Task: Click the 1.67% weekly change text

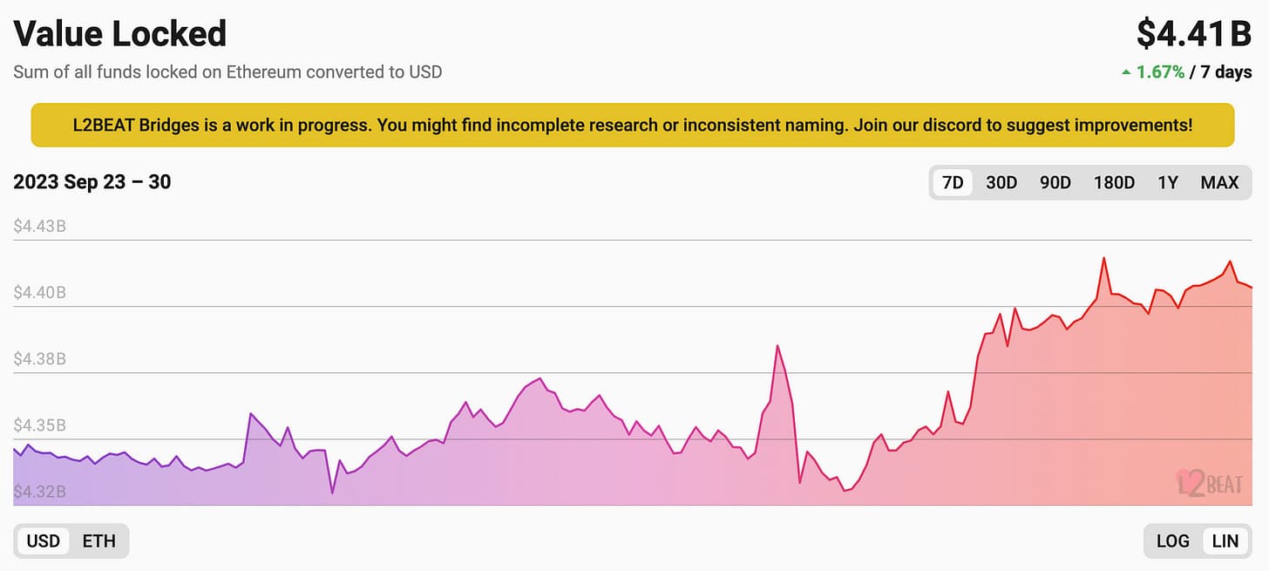Action: pos(1160,72)
